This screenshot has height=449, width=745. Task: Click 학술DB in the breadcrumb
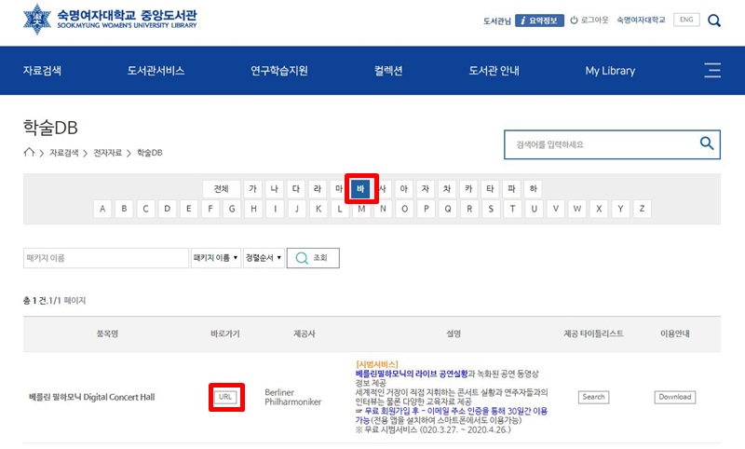click(150, 153)
